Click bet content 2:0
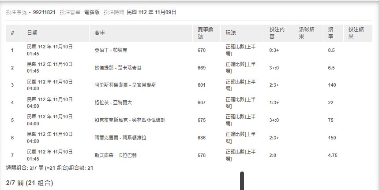379x190 pixels. (273, 155)
